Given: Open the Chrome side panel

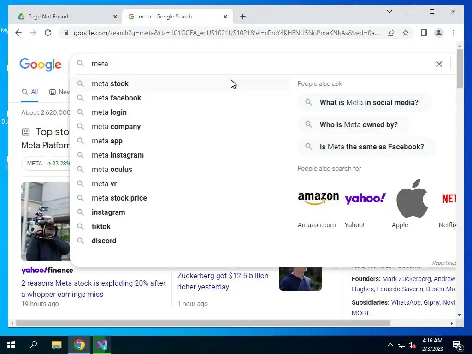Looking at the screenshot, I should coord(424,33).
